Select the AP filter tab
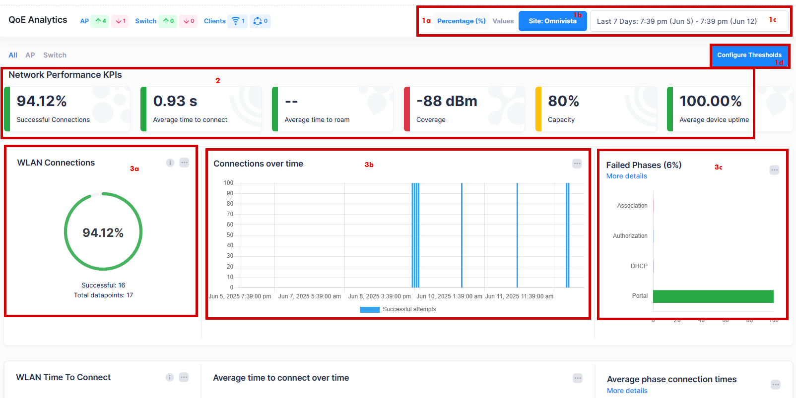Image resolution: width=796 pixels, height=398 pixels. (x=30, y=55)
